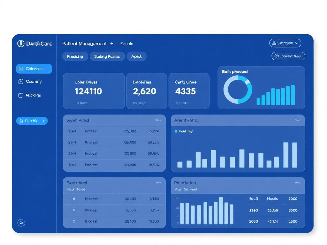Select the checkbox in the Mcrieal row
The image size is (327, 245).
pyautogui.click(x=74, y=210)
